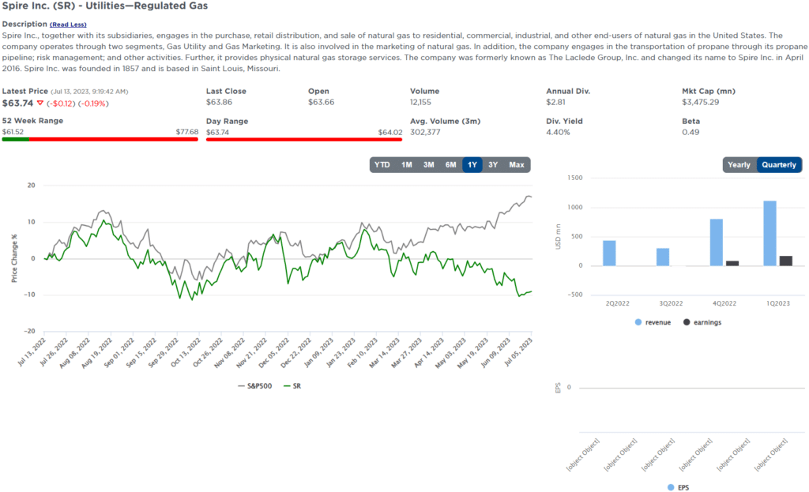Switch financials chart to Quarterly
This screenshot has height=492, width=809.
[x=779, y=165]
